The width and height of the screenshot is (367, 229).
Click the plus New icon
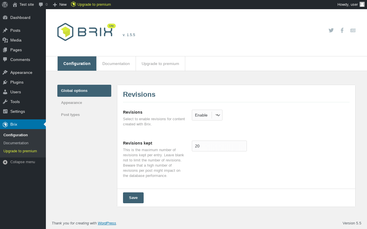pos(55,5)
